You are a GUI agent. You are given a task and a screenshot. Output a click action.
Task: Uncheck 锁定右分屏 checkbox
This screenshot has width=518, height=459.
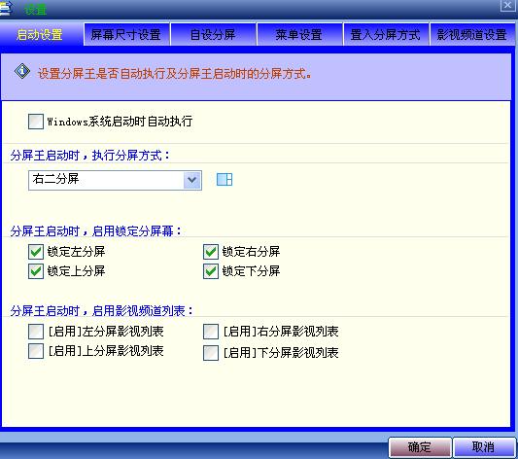[211, 252]
